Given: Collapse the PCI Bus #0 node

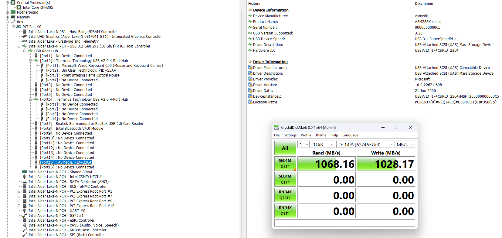Looking at the screenshot, I should pos(13,27).
